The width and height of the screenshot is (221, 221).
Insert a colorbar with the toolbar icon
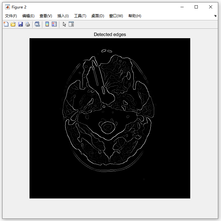[x=47, y=24]
